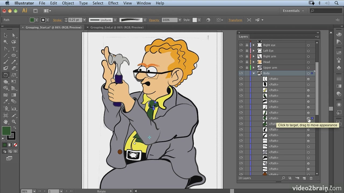Screen dimensions: 344x193
Task: Select the Zoom magnifier tool
Action: click(14, 122)
